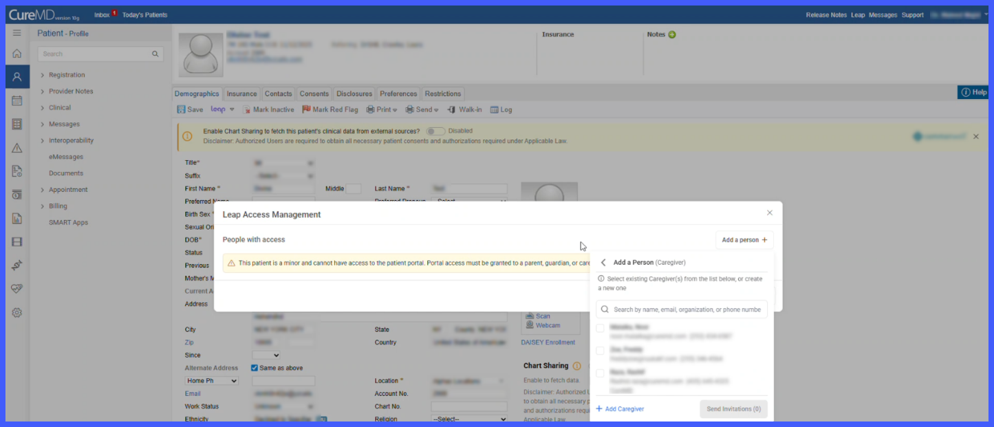The height and width of the screenshot is (427, 994).
Task: Toggle the Chart Sharing enable switch
Action: [435, 131]
